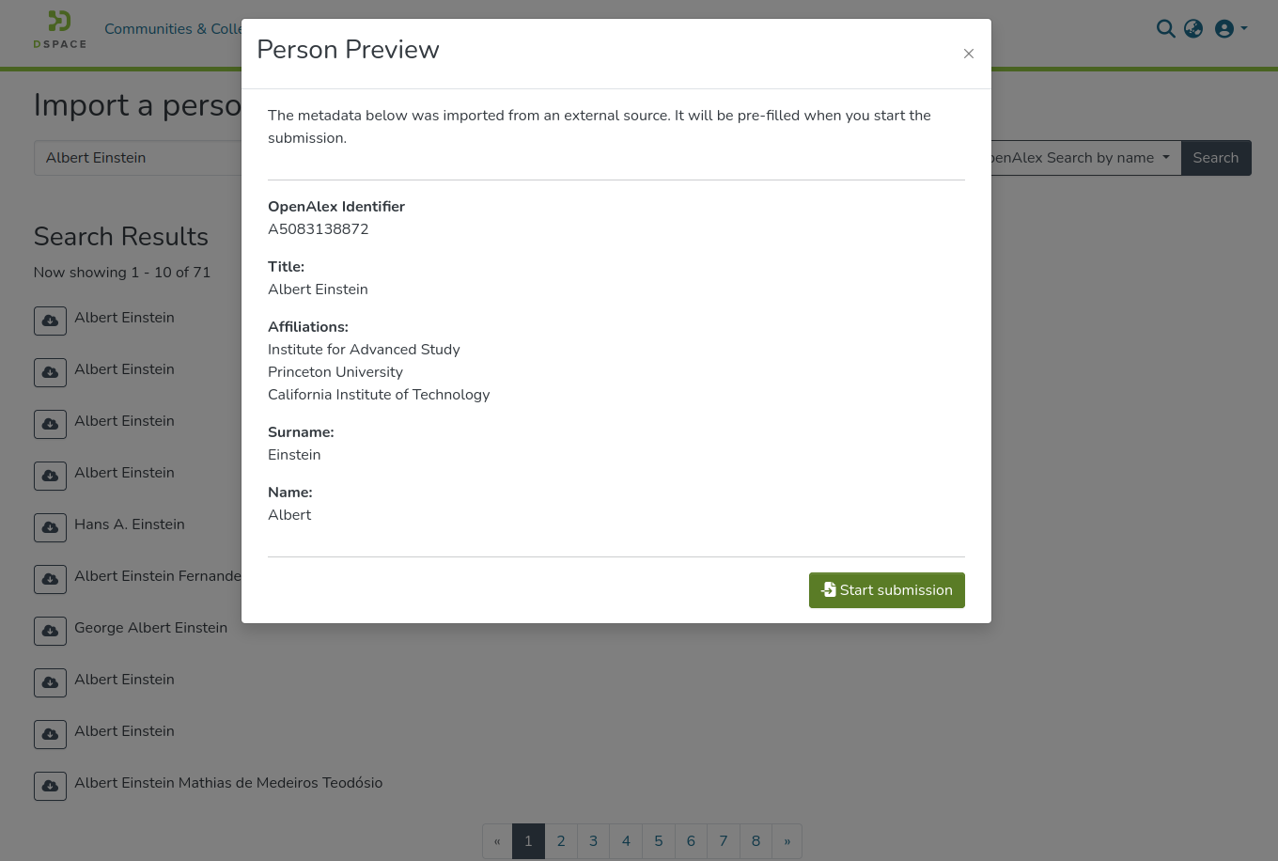Open the search magnifier icon in header
The width and height of the screenshot is (1278, 861).
coord(1165,29)
